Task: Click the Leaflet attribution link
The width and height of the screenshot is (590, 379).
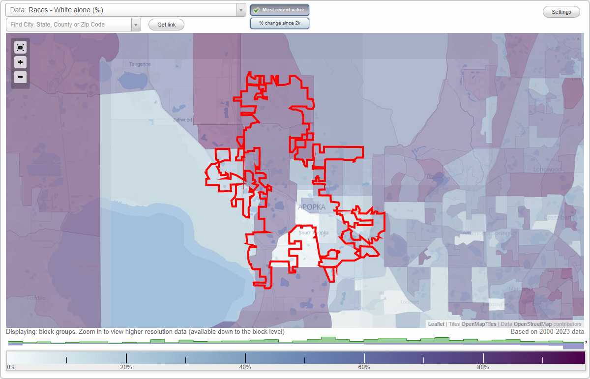Action: tap(436, 324)
